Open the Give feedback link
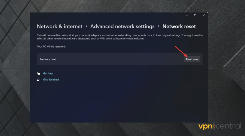Viewport: 245px width, 136px height. pos(51,80)
